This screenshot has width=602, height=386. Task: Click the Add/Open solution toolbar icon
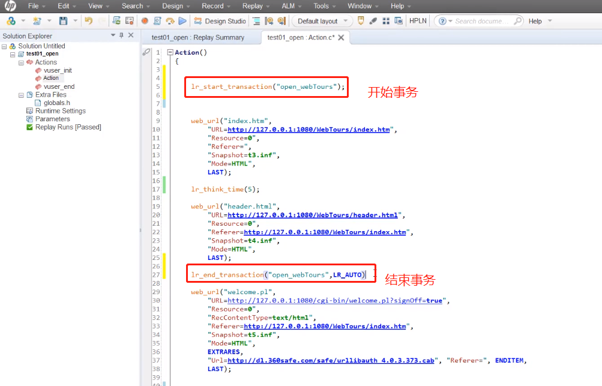(11, 21)
